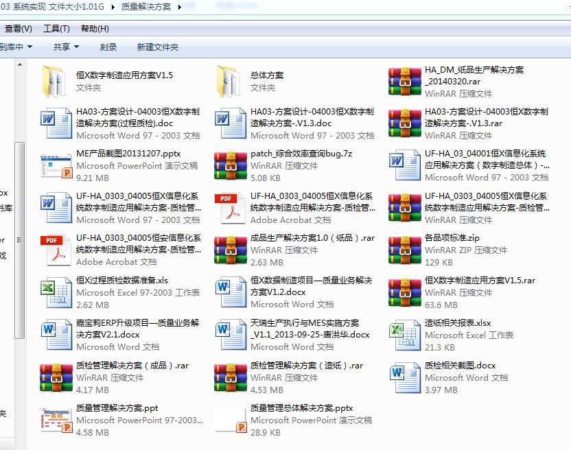
Task: Select 恒X过程质检数据准备.xls Excel icon
Action: [56, 292]
